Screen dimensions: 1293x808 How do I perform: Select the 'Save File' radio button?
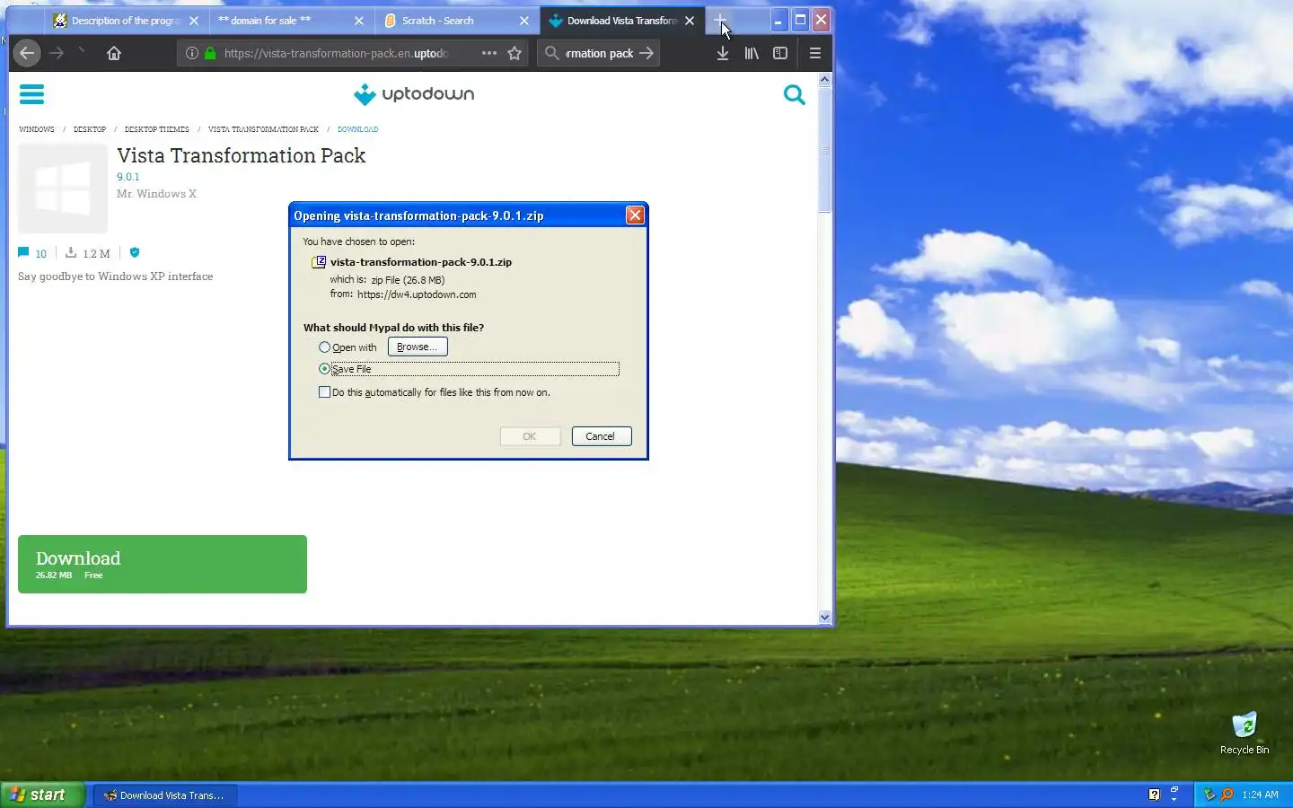(x=324, y=369)
